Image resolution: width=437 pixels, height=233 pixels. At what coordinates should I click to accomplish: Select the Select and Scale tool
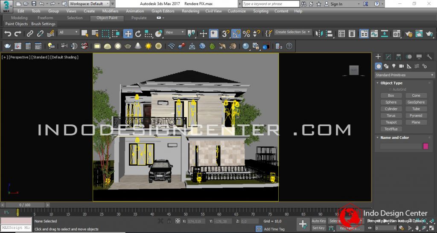(148, 34)
